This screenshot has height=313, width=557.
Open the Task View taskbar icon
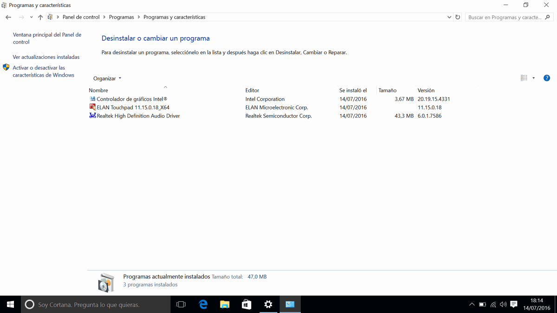click(181, 304)
